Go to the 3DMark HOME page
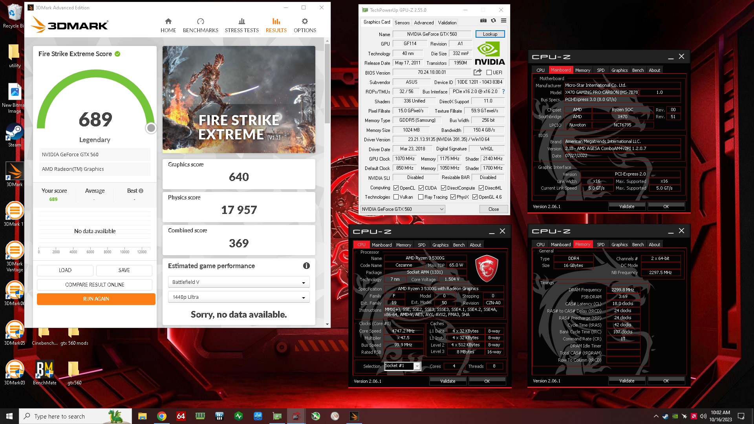Screen dimensions: 754x424 (x=168, y=26)
